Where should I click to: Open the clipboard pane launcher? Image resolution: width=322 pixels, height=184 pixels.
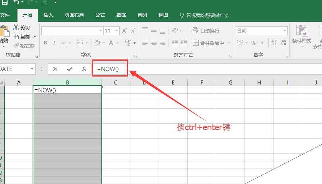tap(36, 56)
